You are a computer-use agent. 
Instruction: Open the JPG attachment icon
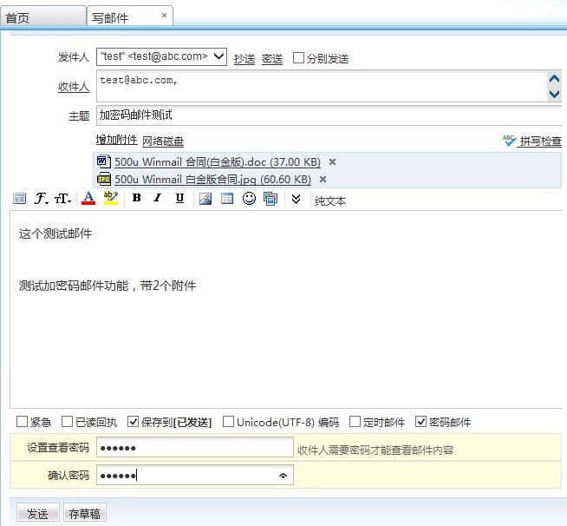pos(104,179)
